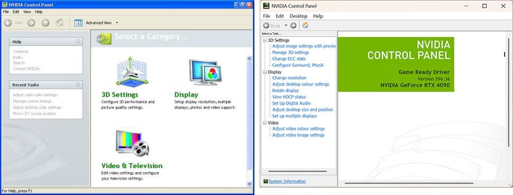Viewport: 513px width, 195px height.
Task: Click the 3D Settings category heading
Action: (120, 95)
